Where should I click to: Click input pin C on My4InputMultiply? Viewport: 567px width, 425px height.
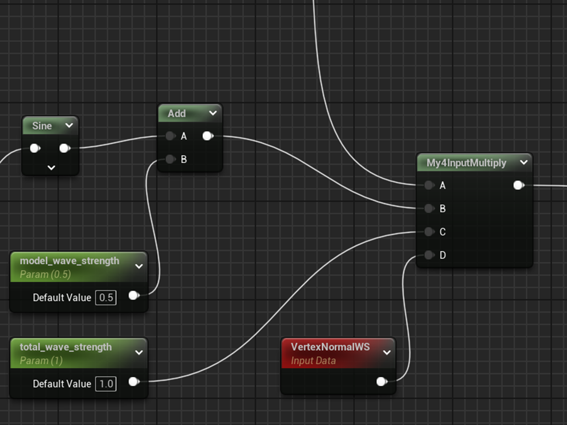tap(429, 232)
